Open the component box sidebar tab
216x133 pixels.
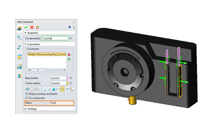click(19, 57)
